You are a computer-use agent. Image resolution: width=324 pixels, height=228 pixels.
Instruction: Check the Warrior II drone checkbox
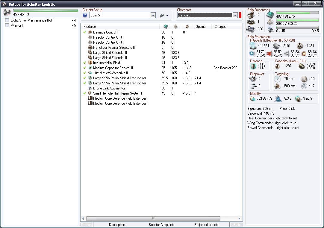(x=7, y=25)
